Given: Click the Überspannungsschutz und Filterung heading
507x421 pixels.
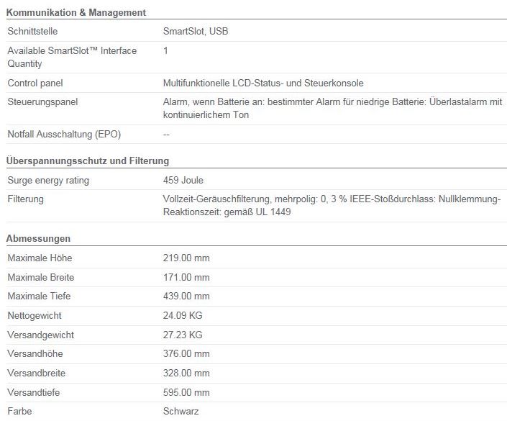Looking at the screenshot, I should coord(88,160).
